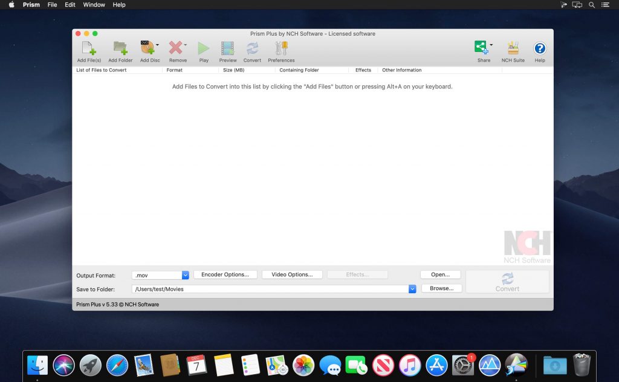Expand the Add Disc dropdown arrow
Screen dimensions: 619x382
tap(158, 45)
